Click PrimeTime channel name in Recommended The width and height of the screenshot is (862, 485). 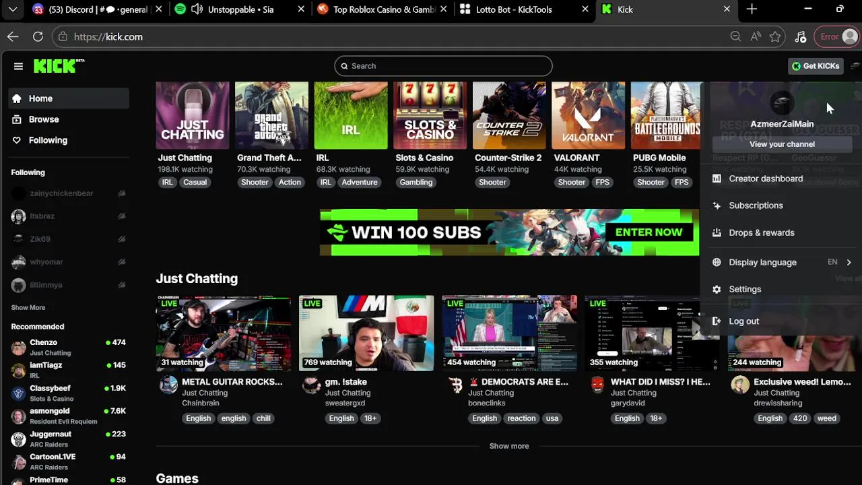tap(48, 480)
